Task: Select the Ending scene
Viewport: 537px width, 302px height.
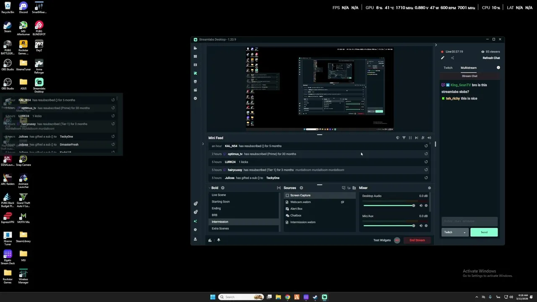Action: tap(243, 208)
